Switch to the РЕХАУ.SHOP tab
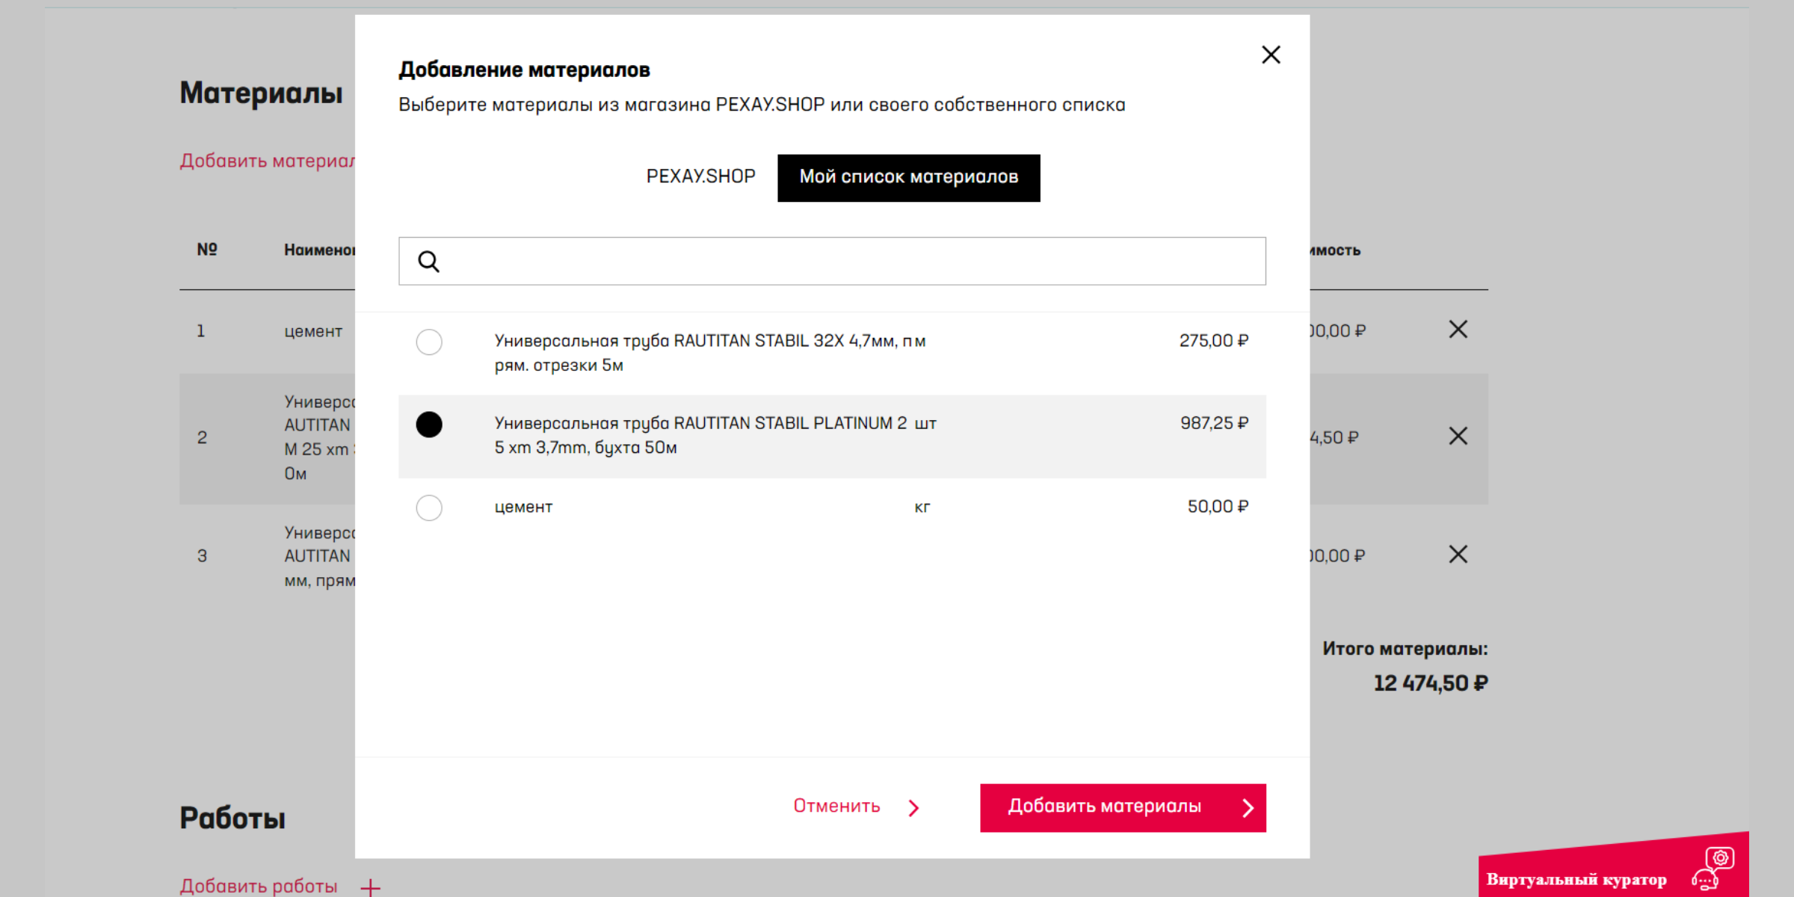 click(x=700, y=177)
